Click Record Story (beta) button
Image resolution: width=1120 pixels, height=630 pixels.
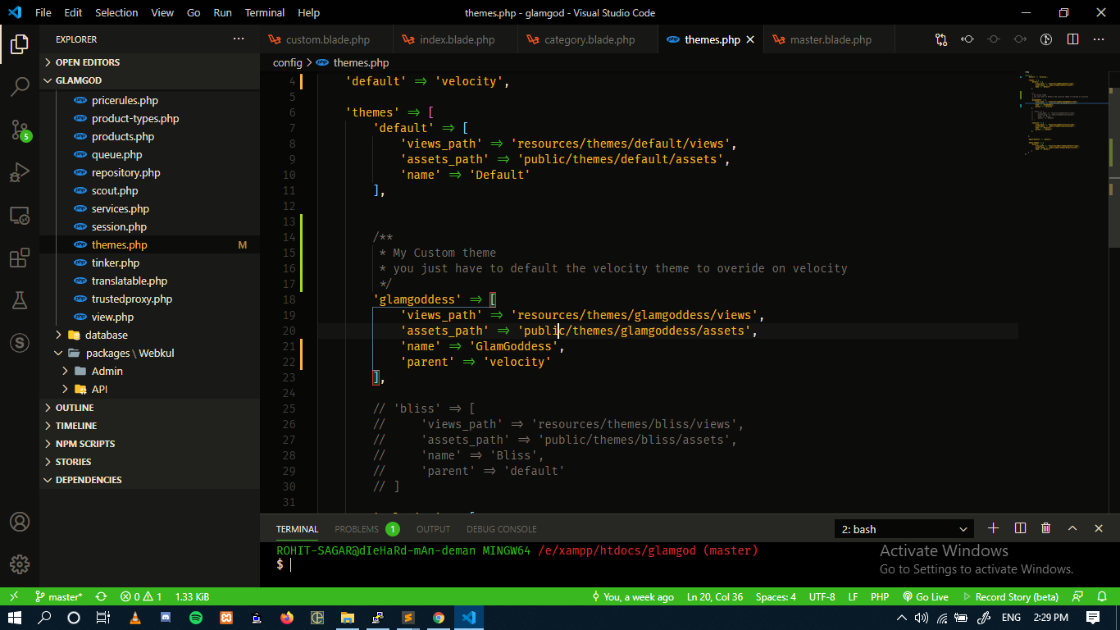pyautogui.click(x=1011, y=597)
